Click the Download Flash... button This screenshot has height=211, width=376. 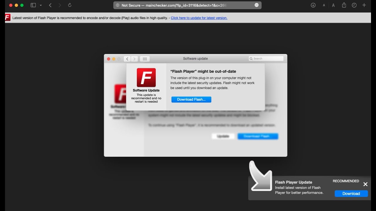[x=191, y=100]
